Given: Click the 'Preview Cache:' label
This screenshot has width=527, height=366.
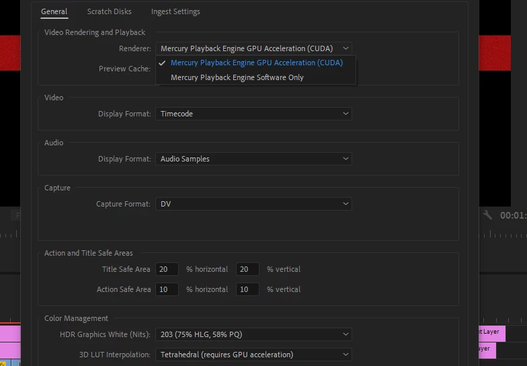Looking at the screenshot, I should click(x=124, y=69).
